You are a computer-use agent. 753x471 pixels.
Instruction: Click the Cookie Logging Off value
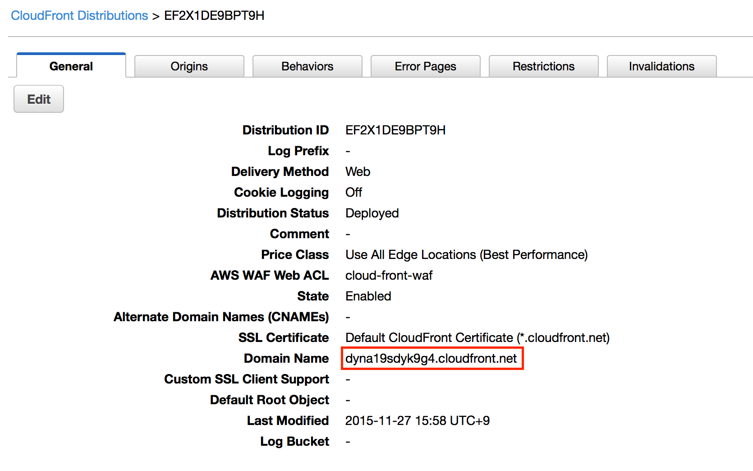point(354,192)
